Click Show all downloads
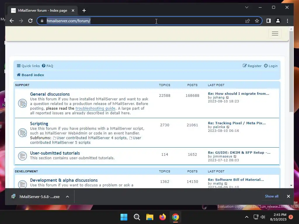The image size is (299, 224). (272, 196)
